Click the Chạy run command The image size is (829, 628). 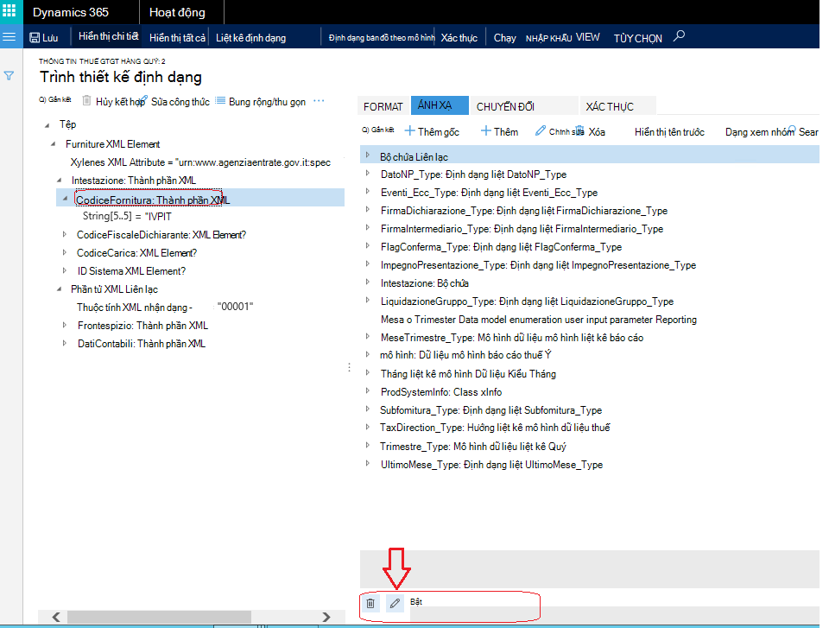click(504, 37)
